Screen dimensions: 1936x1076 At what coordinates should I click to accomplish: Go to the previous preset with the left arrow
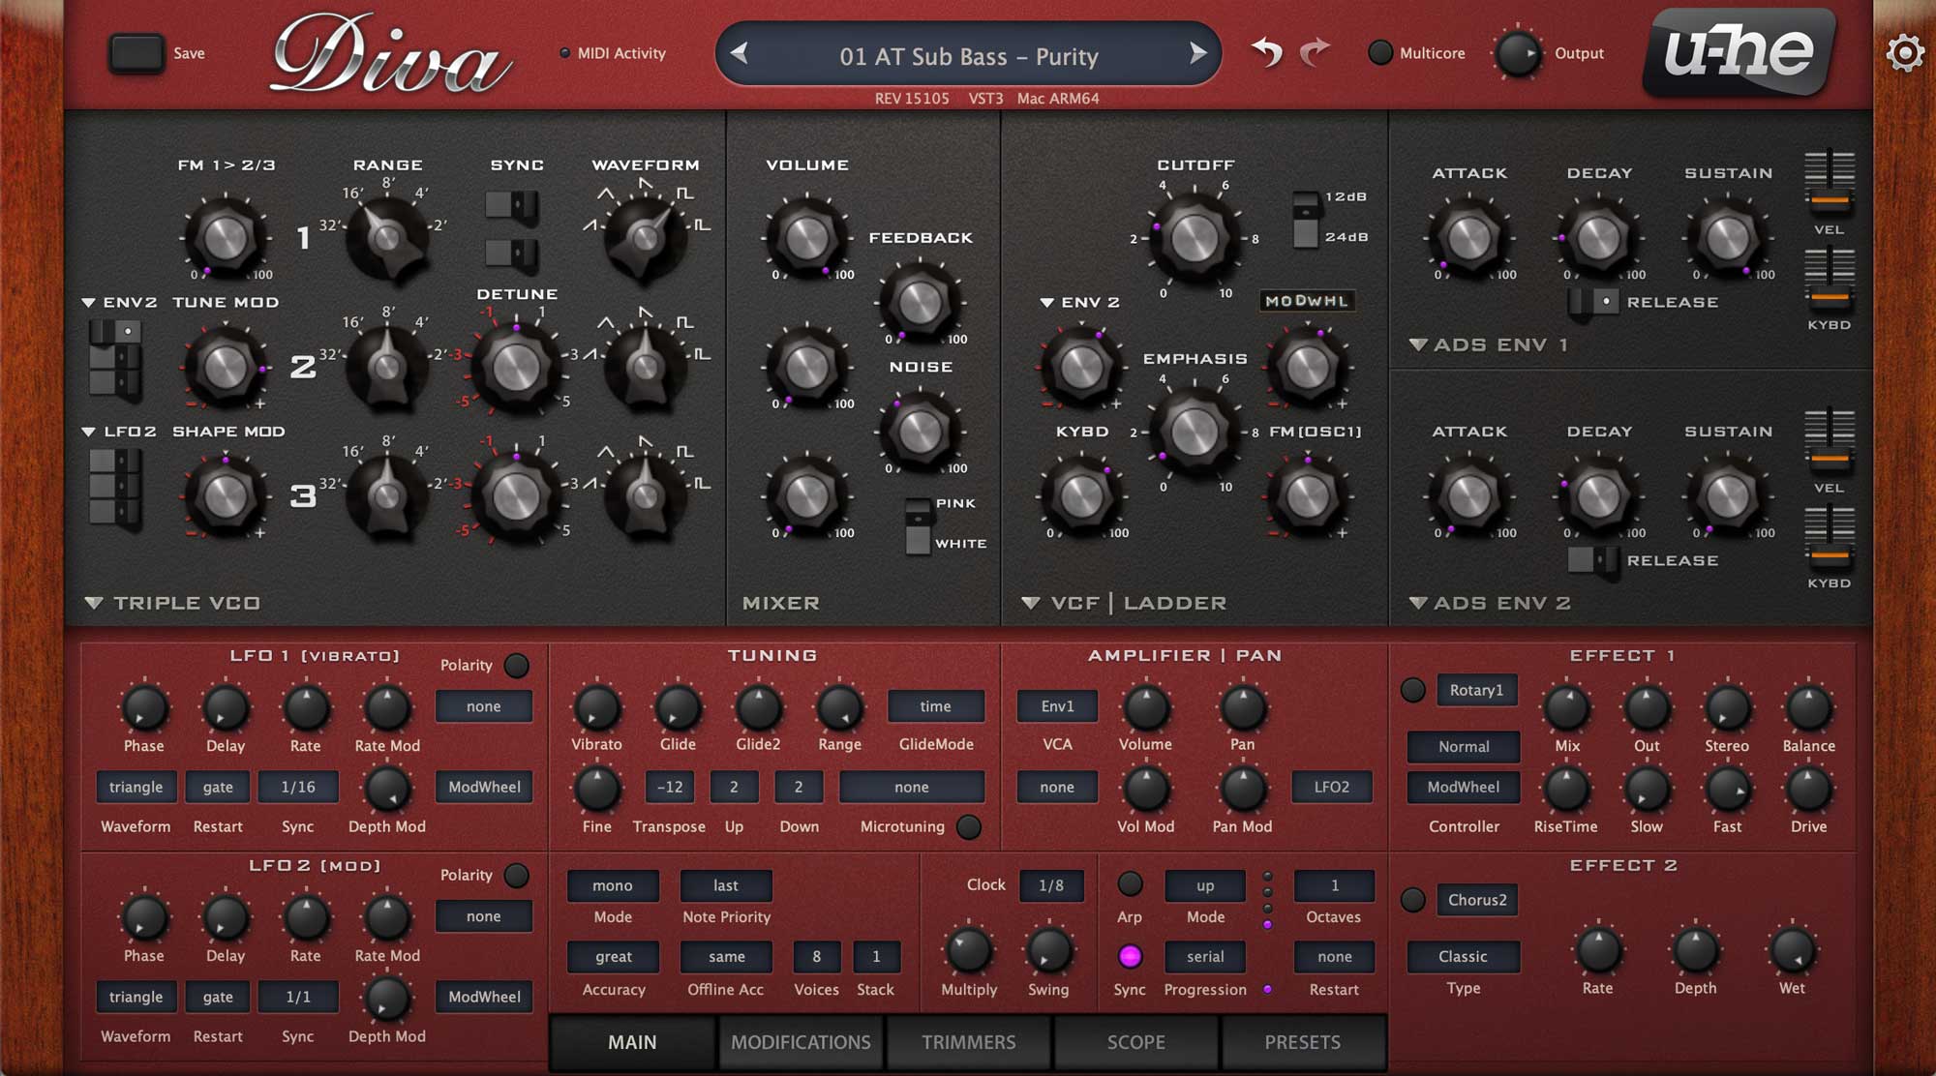click(740, 53)
